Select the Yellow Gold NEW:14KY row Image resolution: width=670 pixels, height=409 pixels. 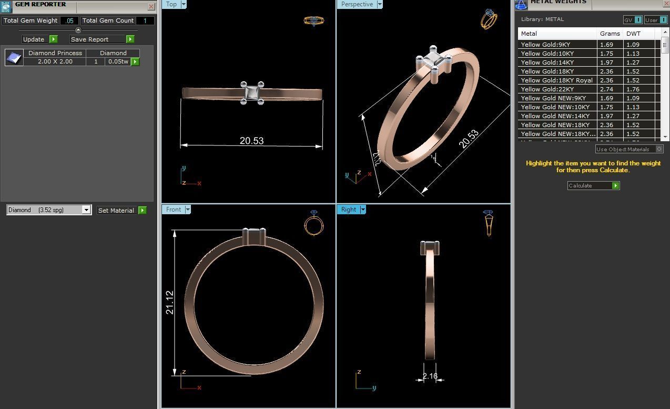pyautogui.click(x=590, y=116)
